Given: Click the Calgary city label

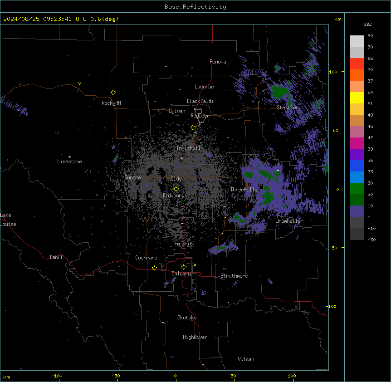Looking at the screenshot, I should [x=181, y=274].
